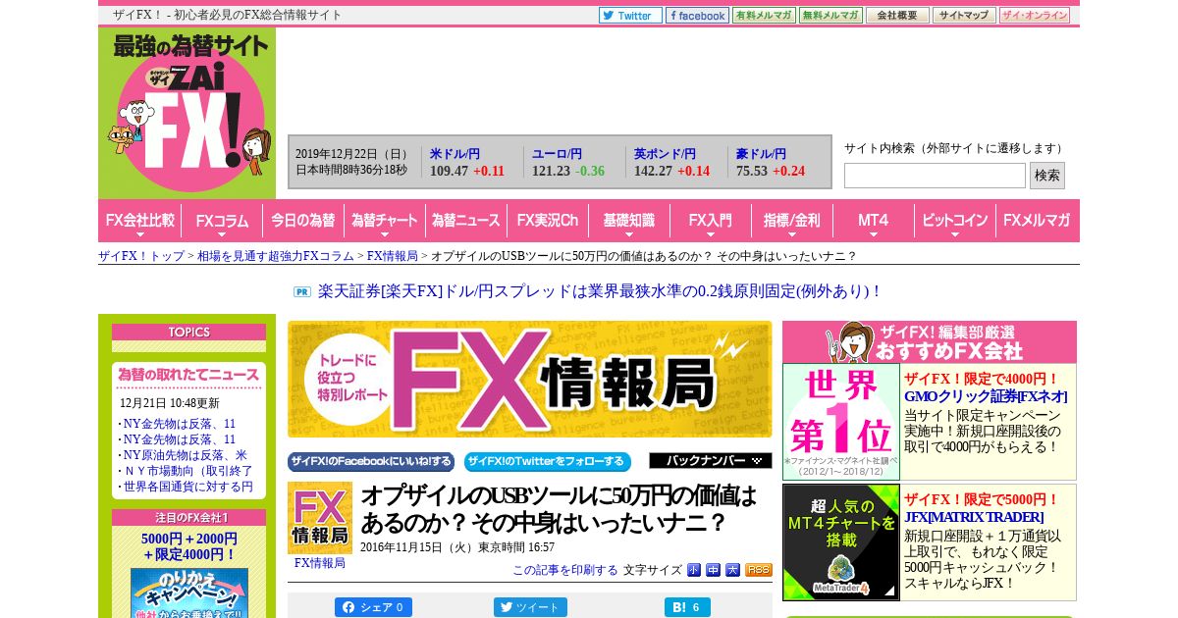Open the 米ドル/円 rate link
1178x618 pixels.
455,154
